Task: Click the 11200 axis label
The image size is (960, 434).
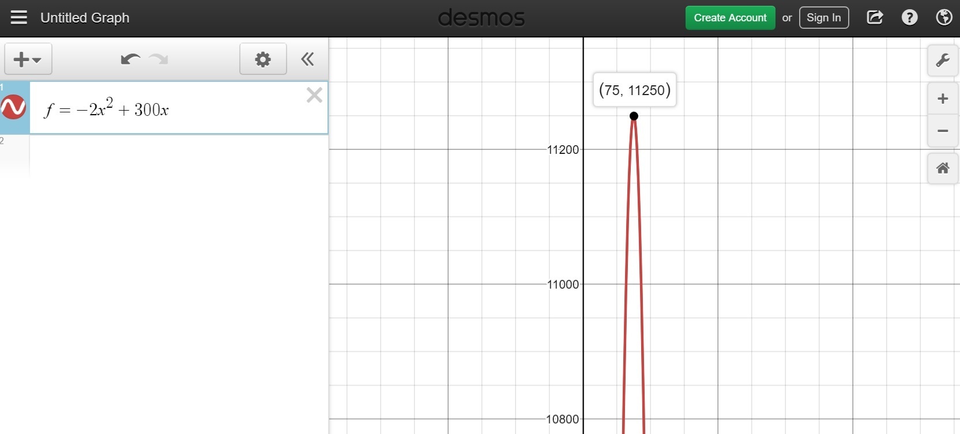Action: click(x=563, y=150)
